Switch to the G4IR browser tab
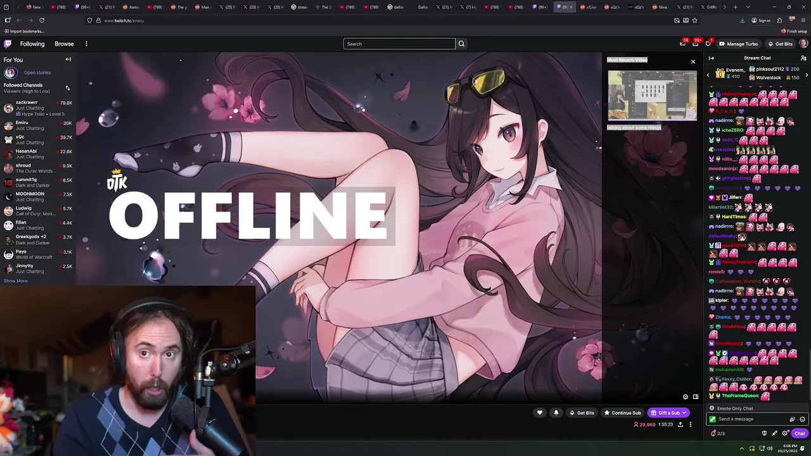The height and width of the screenshot is (456, 811). pos(710,7)
